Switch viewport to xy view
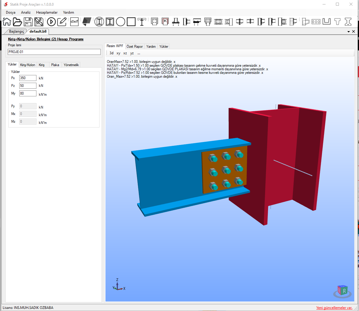The width and height of the screenshot is (359, 311). 118,53
